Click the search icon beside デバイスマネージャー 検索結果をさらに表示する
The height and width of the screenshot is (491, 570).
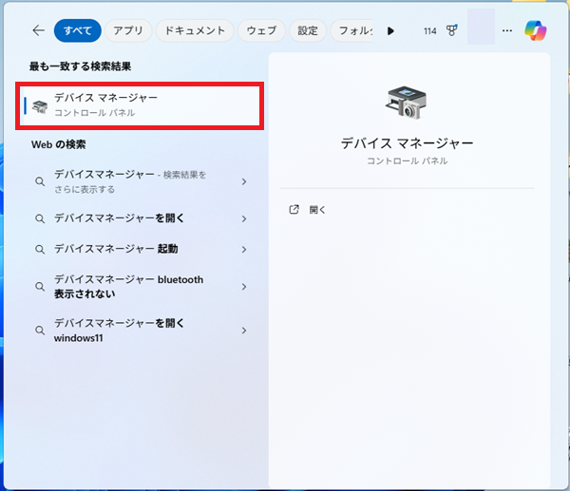click(x=40, y=181)
